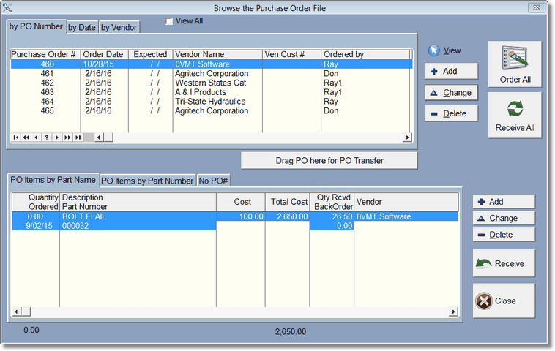Click the Drag PO here transfer area

pyautogui.click(x=329, y=161)
